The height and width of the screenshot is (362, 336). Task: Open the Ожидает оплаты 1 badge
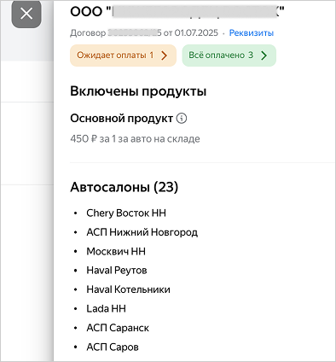click(123, 55)
